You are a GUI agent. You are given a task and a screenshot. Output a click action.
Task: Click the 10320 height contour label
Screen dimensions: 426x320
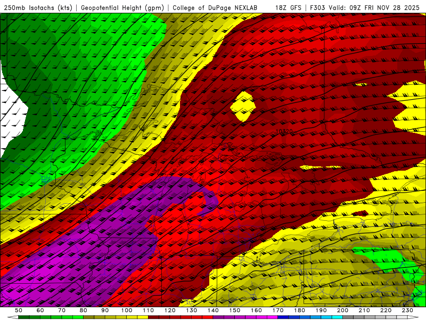pyautogui.click(x=284, y=132)
